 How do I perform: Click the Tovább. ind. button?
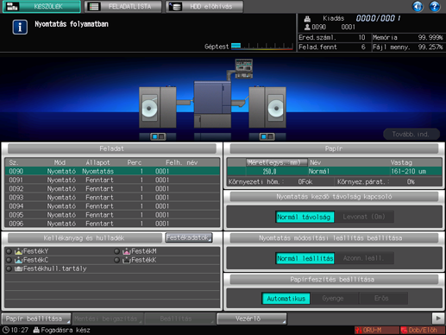(x=411, y=135)
